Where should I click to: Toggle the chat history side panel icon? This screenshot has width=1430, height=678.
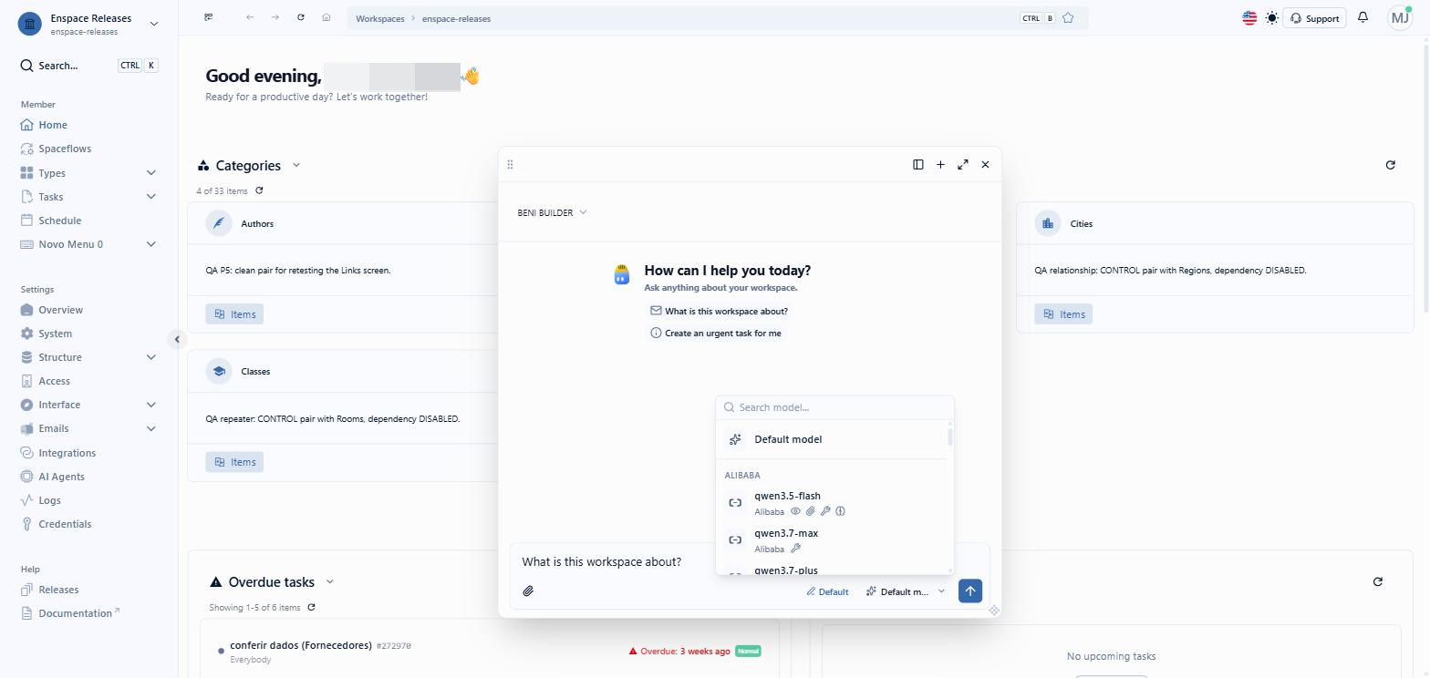click(918, 165)
